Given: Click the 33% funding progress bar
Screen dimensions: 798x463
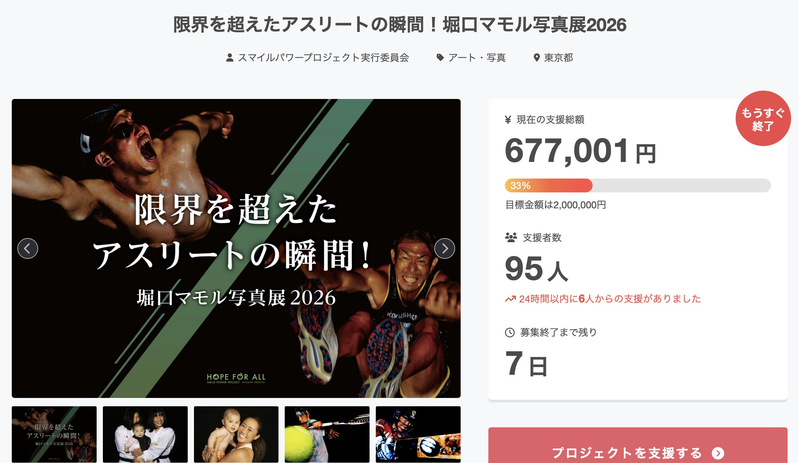Looking at the screenshot, I should pos(638,185).
